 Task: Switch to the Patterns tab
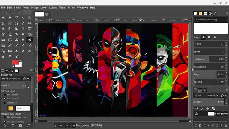[x=201, y=13]
